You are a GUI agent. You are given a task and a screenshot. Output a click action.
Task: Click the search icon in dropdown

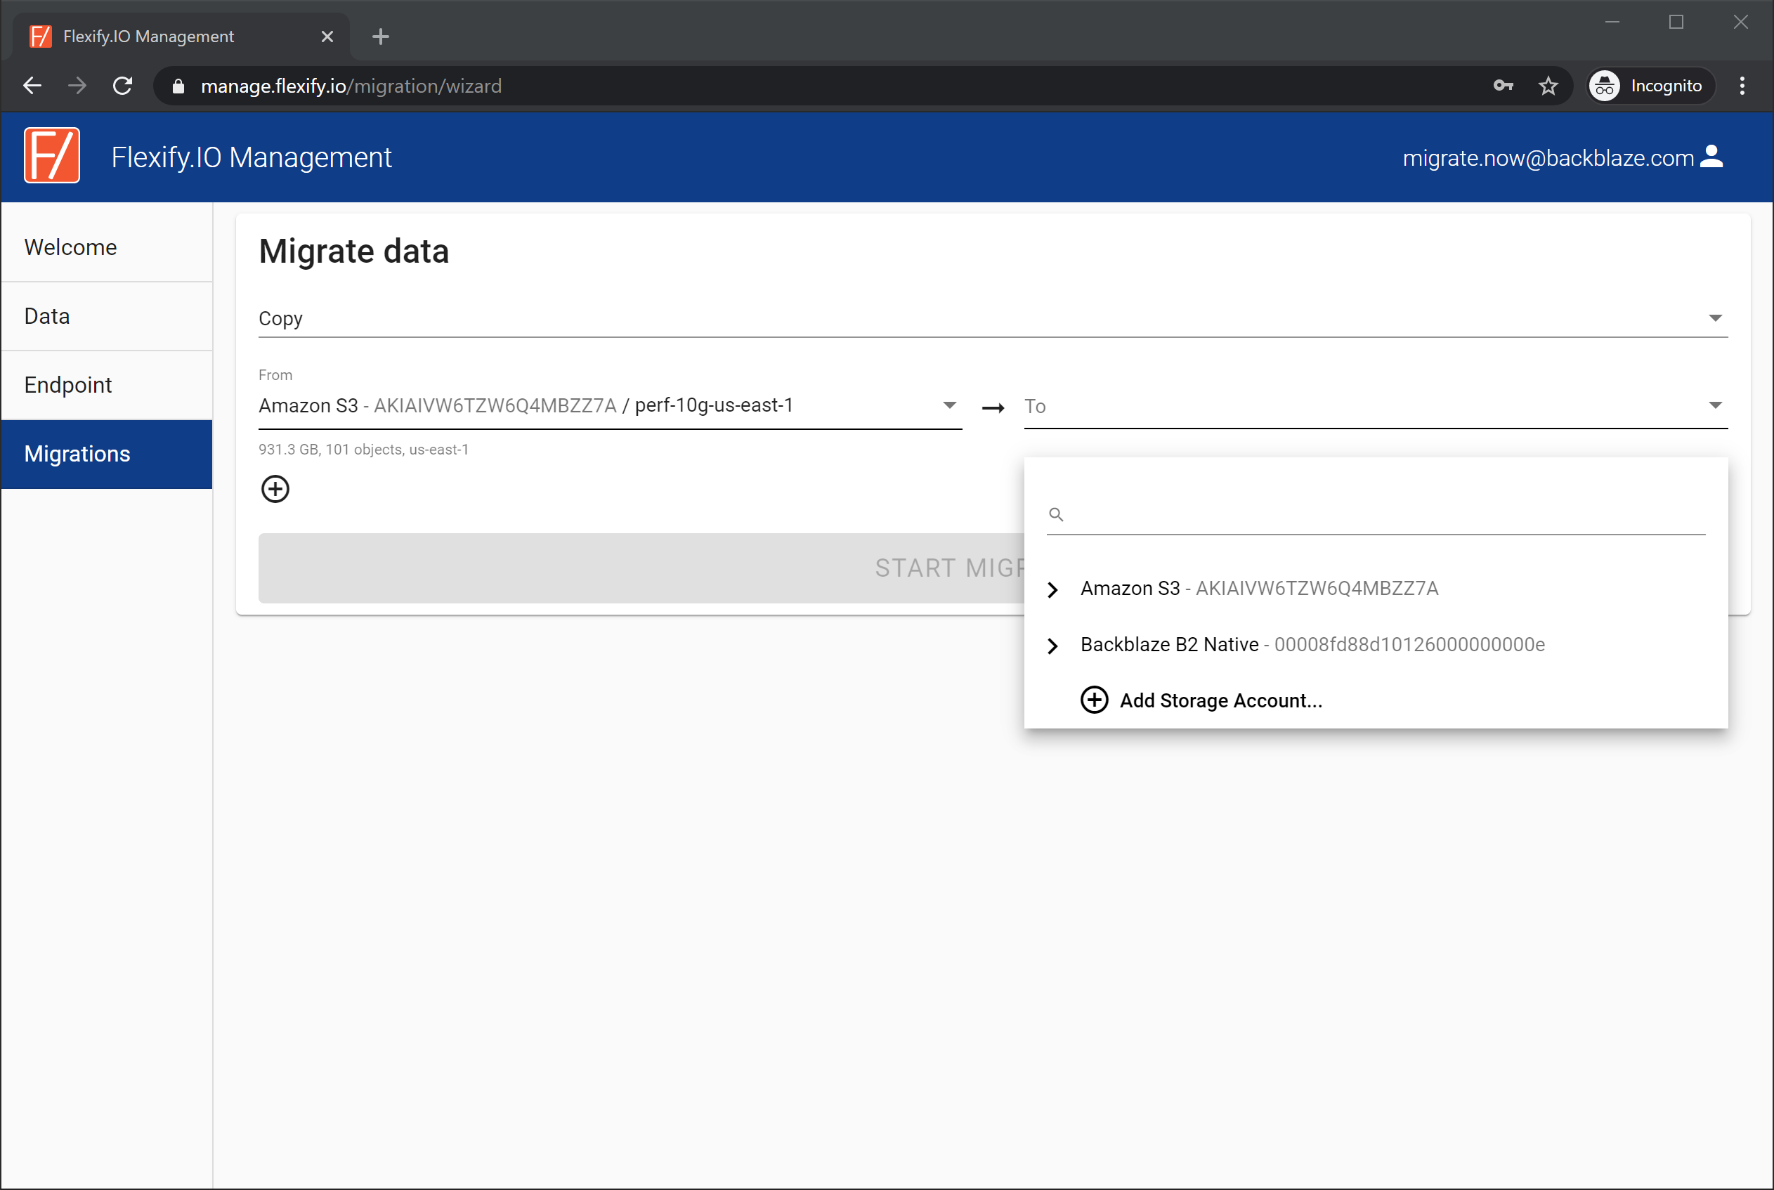(x=1057, y=516)
